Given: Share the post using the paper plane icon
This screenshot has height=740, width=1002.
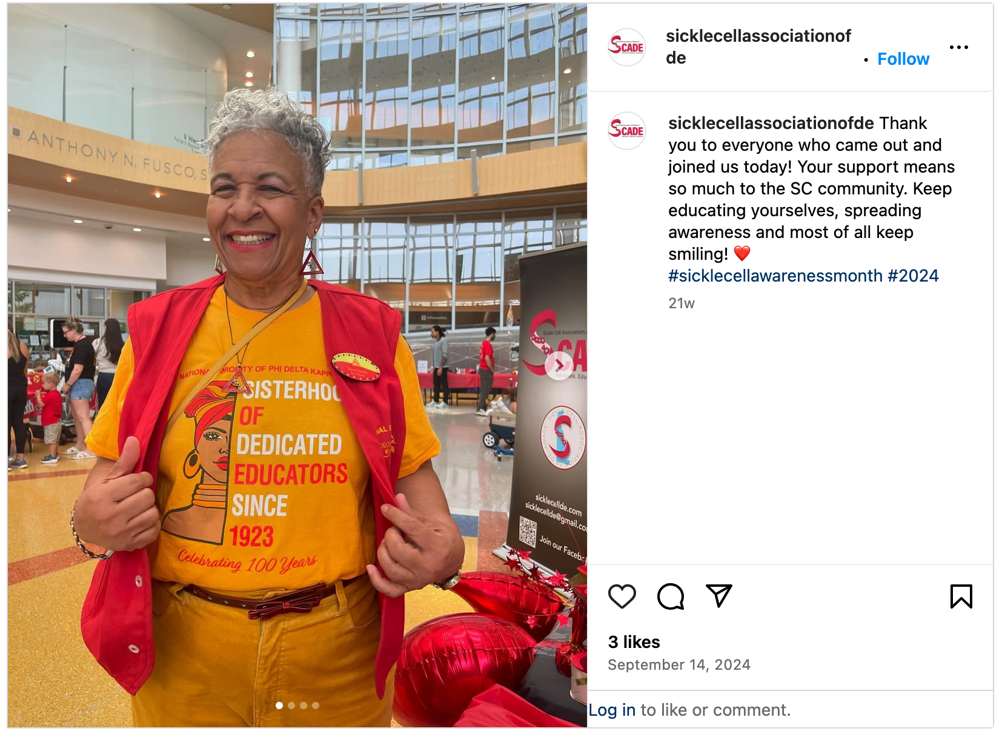Looking at the screenshot, I should pos(719,596).
